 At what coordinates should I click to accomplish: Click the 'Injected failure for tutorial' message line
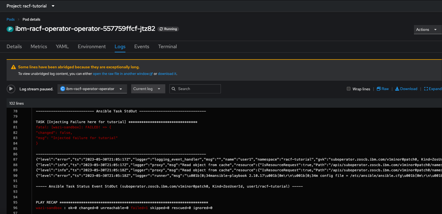tap(77, 138)
